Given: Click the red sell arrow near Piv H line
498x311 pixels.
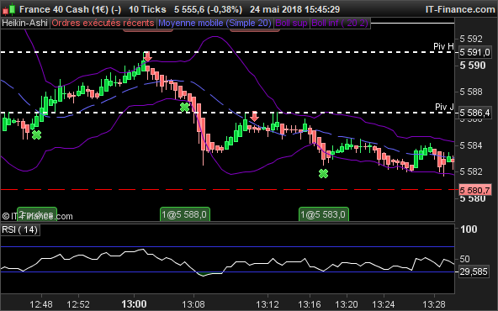Looking at the screenshot, I should 147,57.
